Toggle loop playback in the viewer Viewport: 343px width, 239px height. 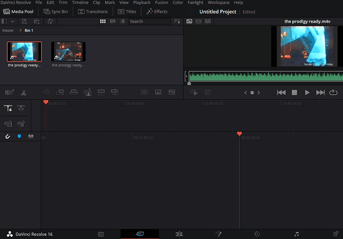[333, 92]
